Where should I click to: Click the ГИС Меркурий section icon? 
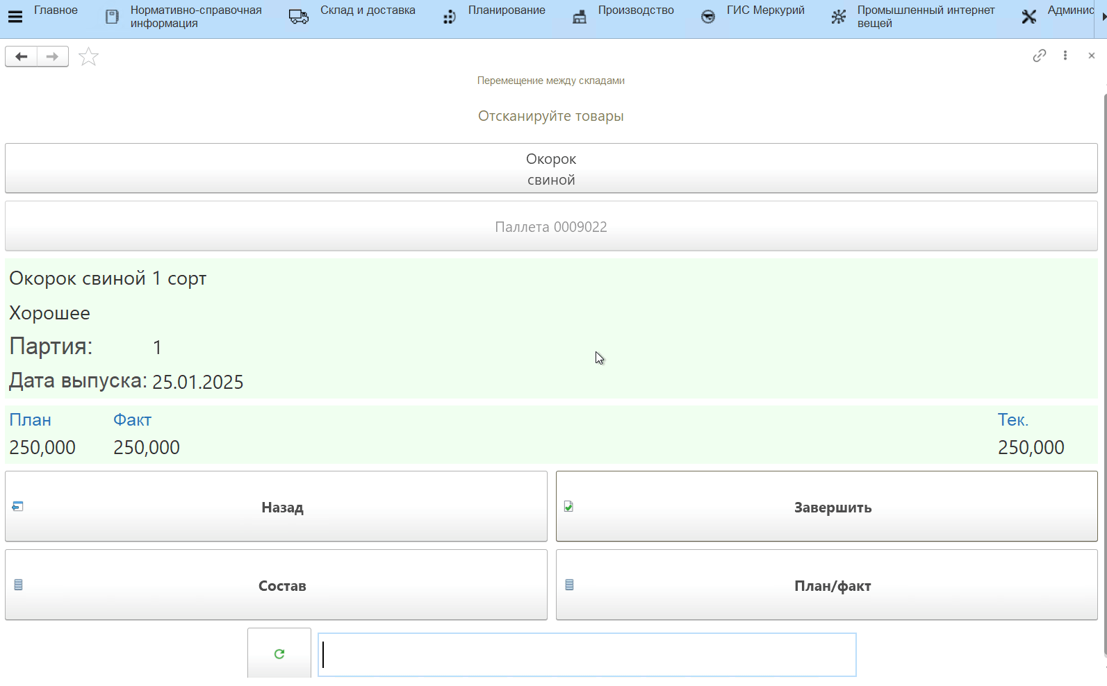(707, 17)
